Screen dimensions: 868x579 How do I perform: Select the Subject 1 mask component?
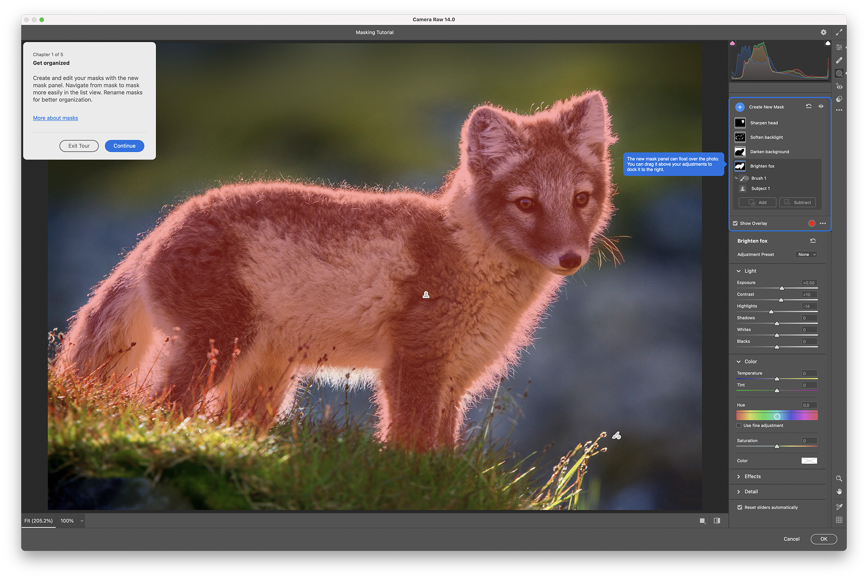(x=760, y=189)
